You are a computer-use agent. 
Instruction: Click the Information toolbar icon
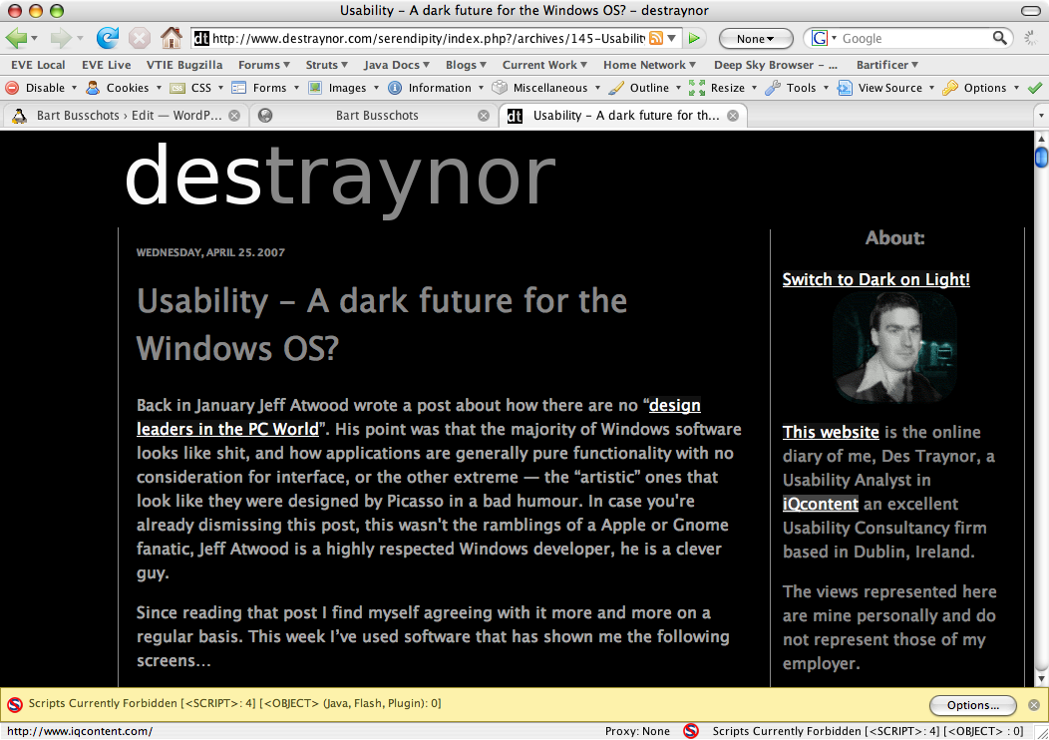[x=396, y=88]
